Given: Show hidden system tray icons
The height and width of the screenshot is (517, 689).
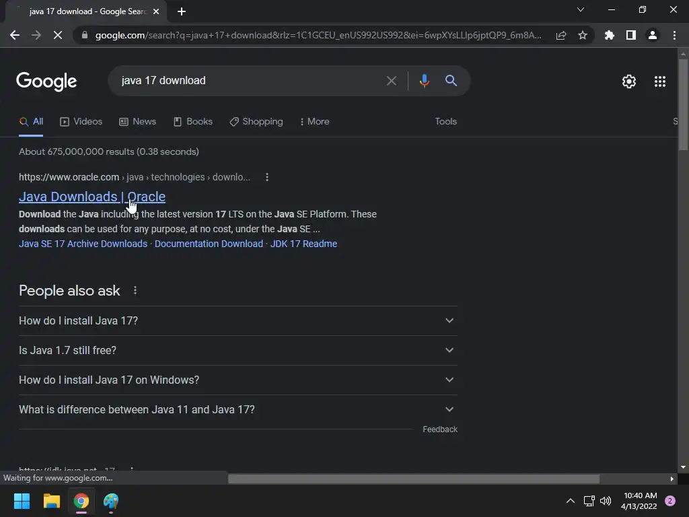Looking at the screenshot, I should (571, 501).
